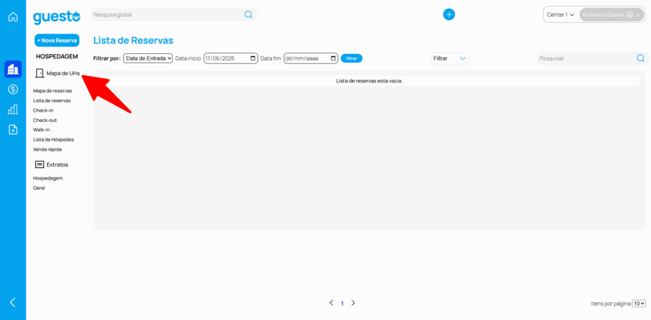
Task: Open the bar chart reports icon
Action: click(13, 109)
